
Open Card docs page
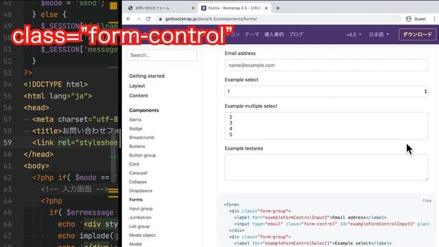click(x=134, y=164)
